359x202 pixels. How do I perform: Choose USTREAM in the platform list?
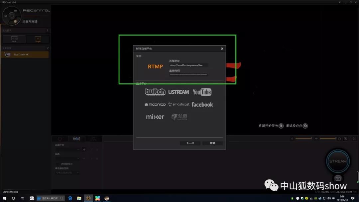point(179,92)
